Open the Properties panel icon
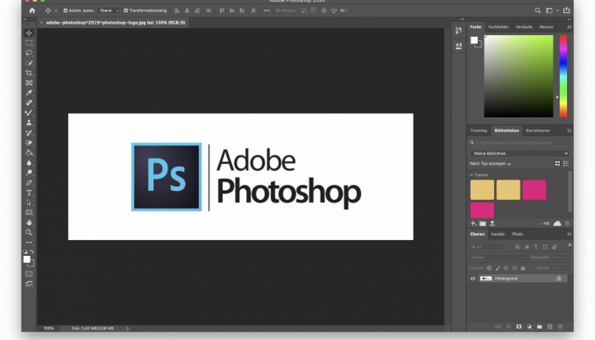The image size is (595, 340). point(459,46)
